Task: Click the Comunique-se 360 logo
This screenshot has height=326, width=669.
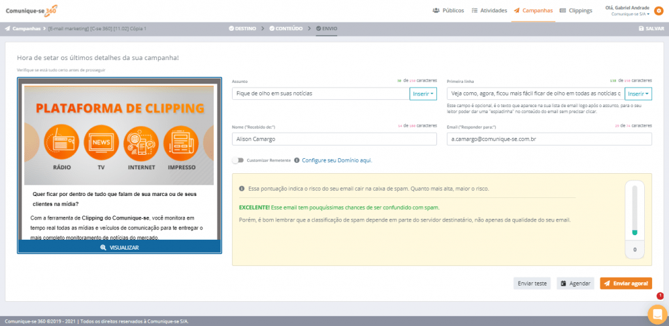Action: pyautogui.click(x=31, y=10)
